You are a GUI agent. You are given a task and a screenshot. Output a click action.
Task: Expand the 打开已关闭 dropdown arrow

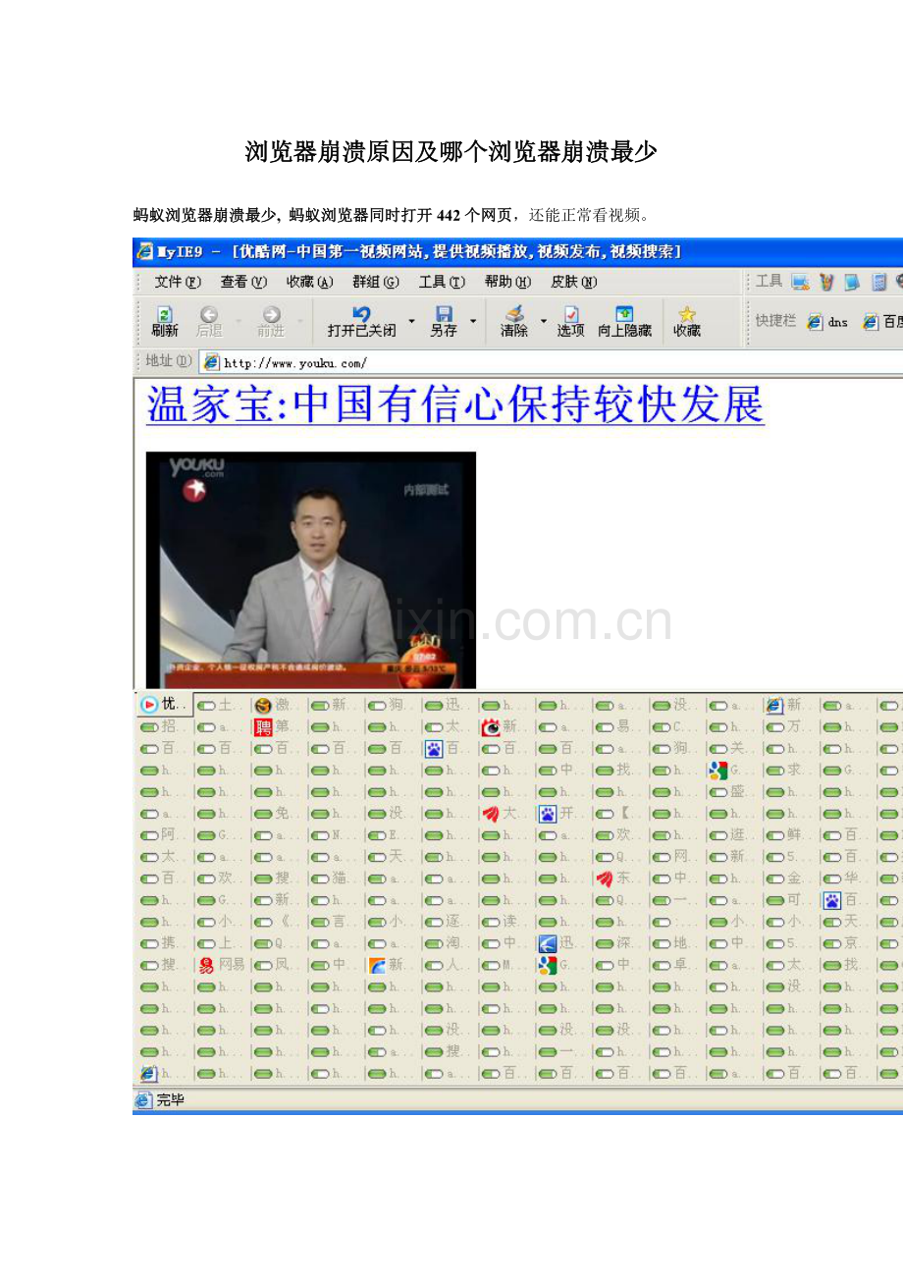[x=412, y=321]
